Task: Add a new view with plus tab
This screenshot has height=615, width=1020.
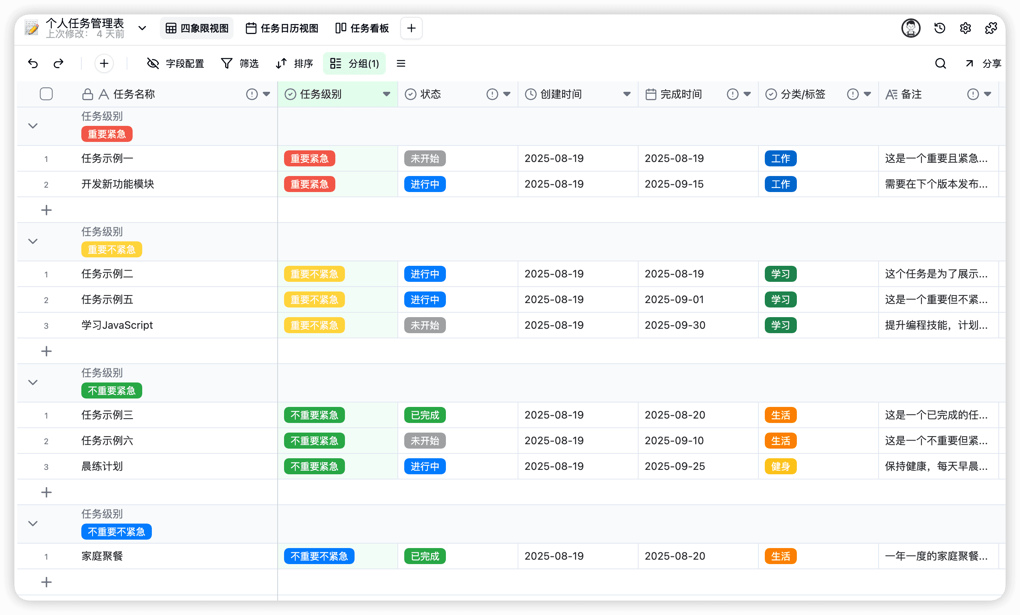Action: click(411, 28)
